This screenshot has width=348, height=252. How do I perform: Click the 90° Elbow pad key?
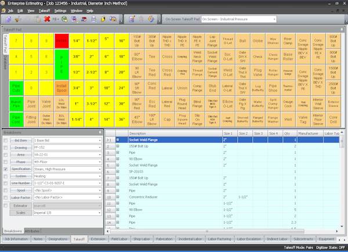(137, 57)
